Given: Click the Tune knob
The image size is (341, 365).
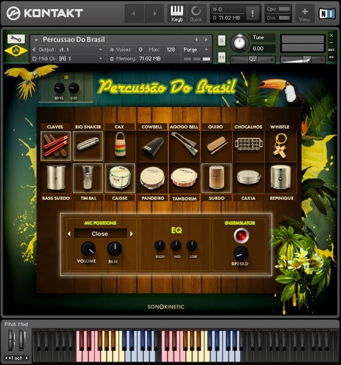Looking at the screenshot, I should tap(239, 43).
